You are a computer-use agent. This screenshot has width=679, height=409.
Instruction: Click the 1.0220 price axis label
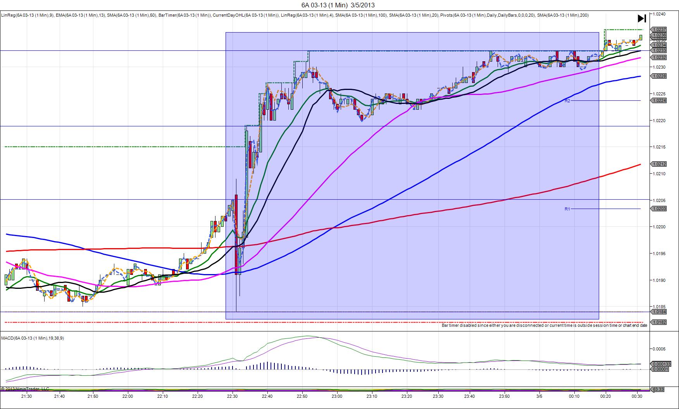(659, 121)
